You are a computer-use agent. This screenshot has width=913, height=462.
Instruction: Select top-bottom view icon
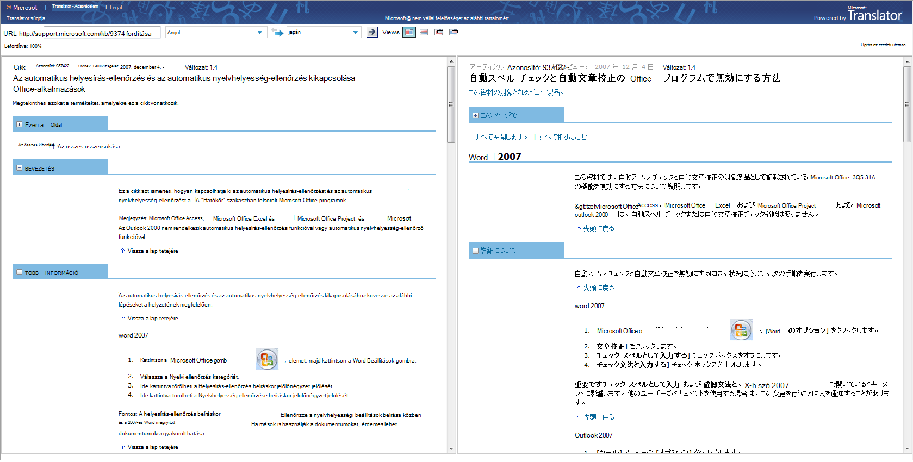424,32
